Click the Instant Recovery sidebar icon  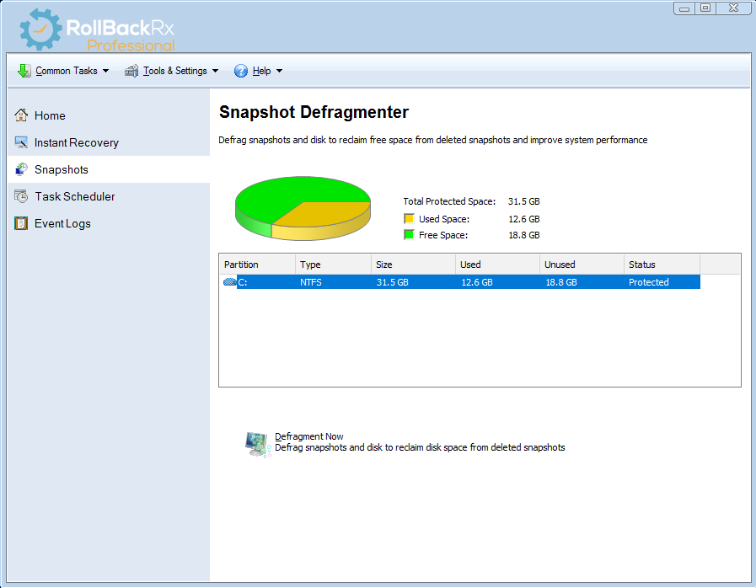21,142
